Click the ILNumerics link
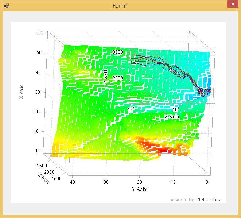The image size is (241, 218). point(209,200)
